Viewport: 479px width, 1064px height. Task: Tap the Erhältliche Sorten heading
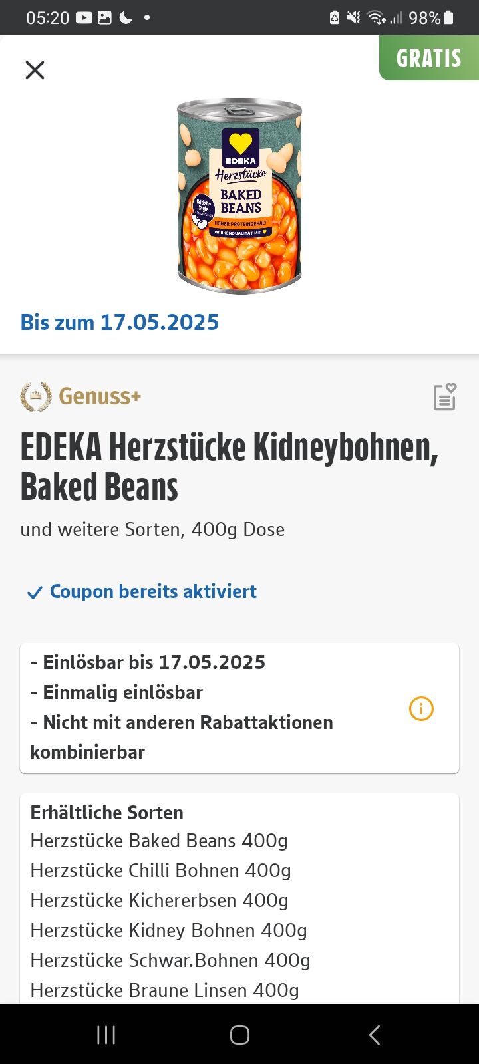(106, 813)
